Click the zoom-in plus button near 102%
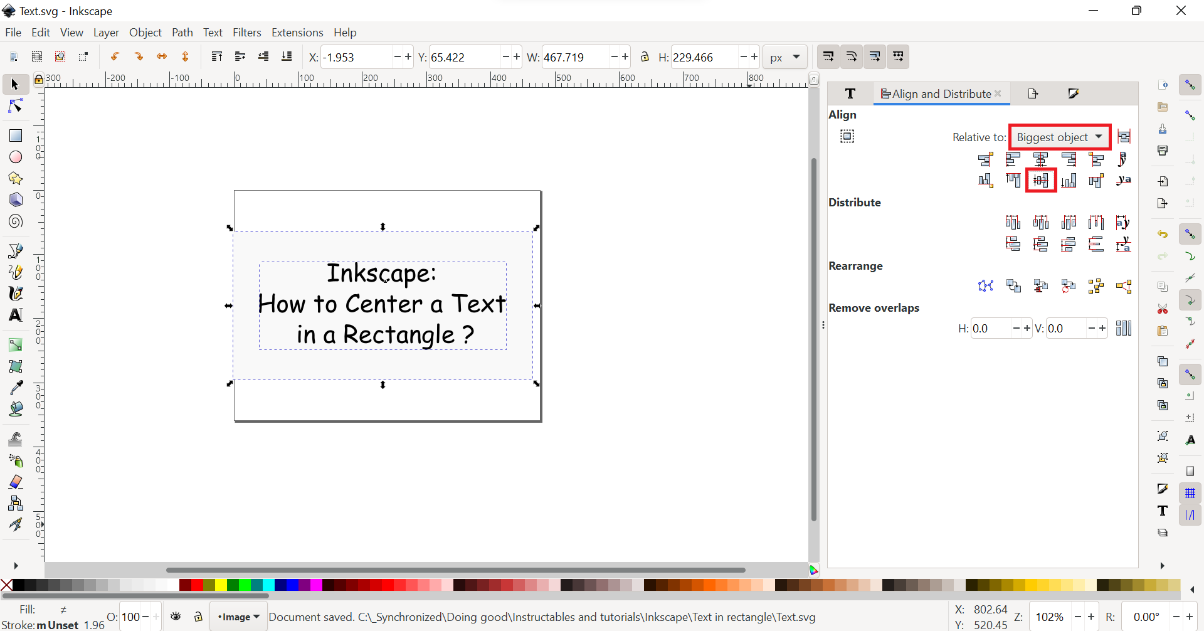Screen dimensions: 1204x631 (x=1091, y=617)
